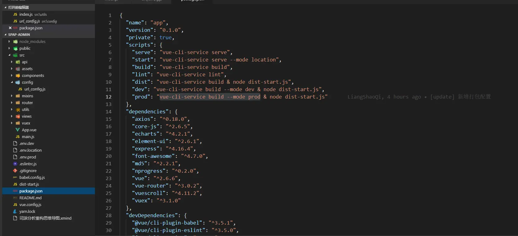Click the babel.config.js Babel icon
518x236 pixels.
pyautogui.click(x=15, y=177)
